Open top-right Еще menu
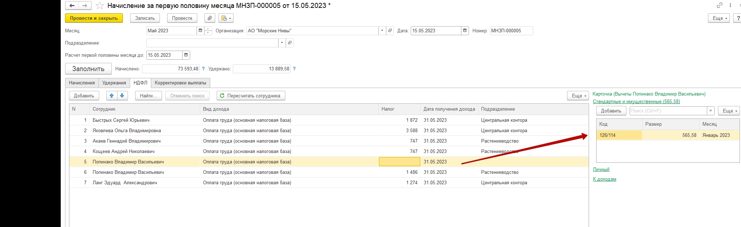 point(720,18)
